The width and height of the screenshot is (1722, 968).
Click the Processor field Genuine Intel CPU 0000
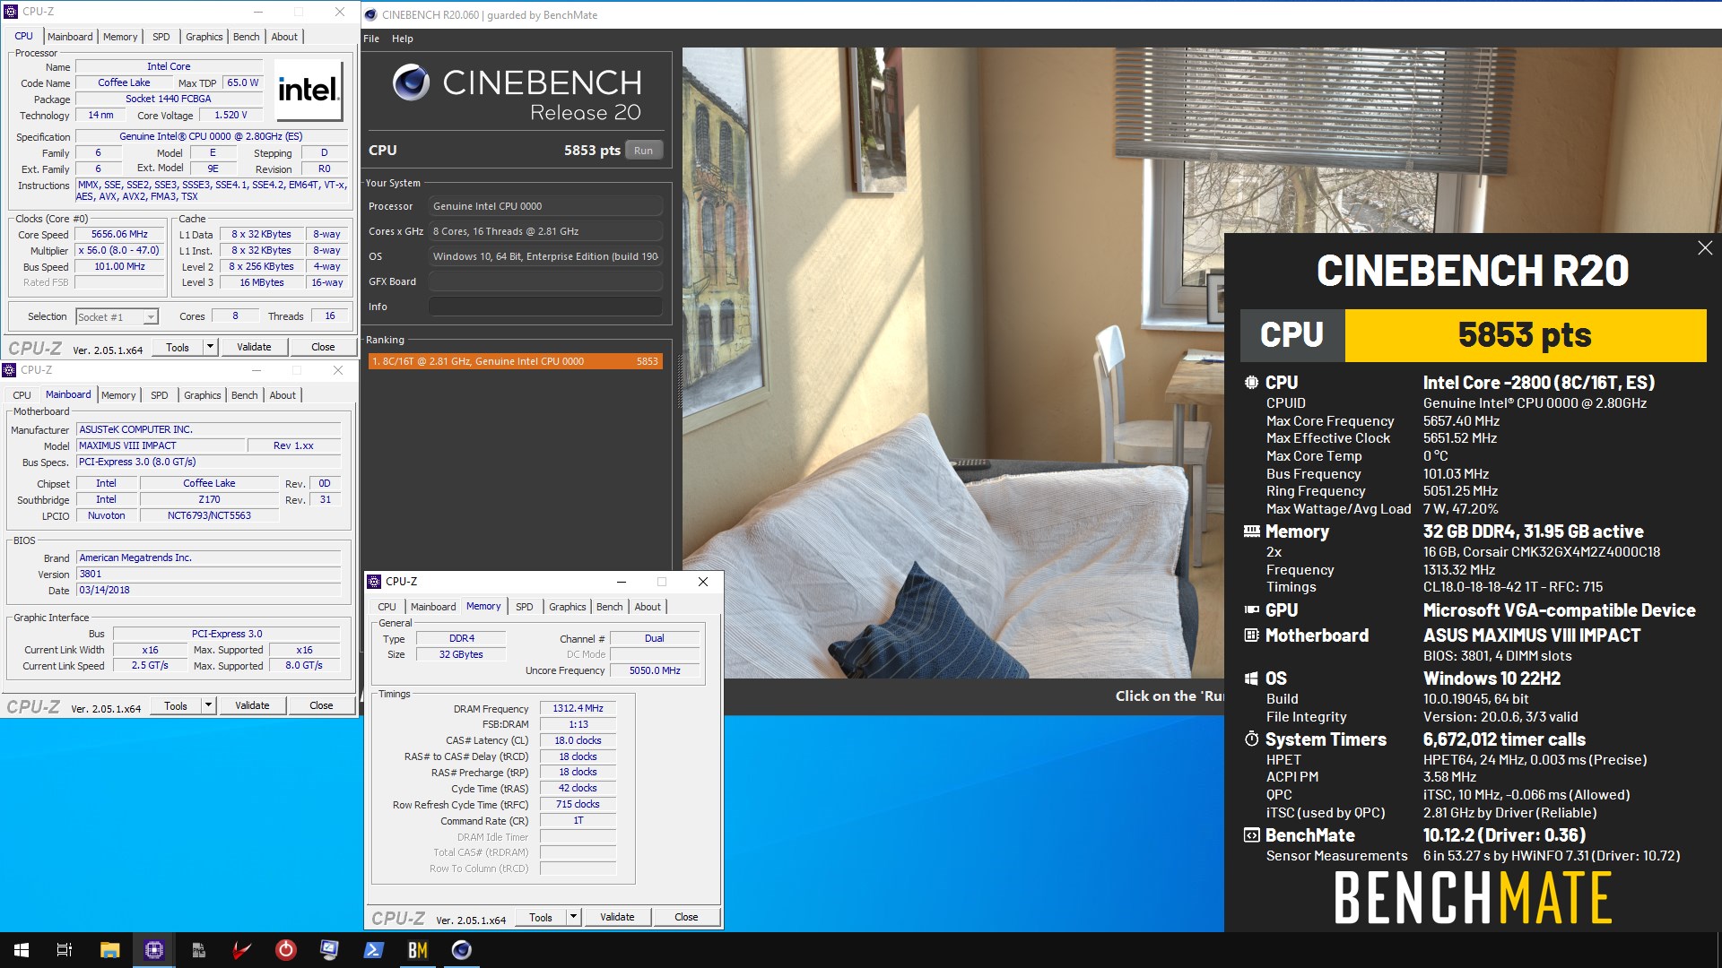[x=545, y=206]
